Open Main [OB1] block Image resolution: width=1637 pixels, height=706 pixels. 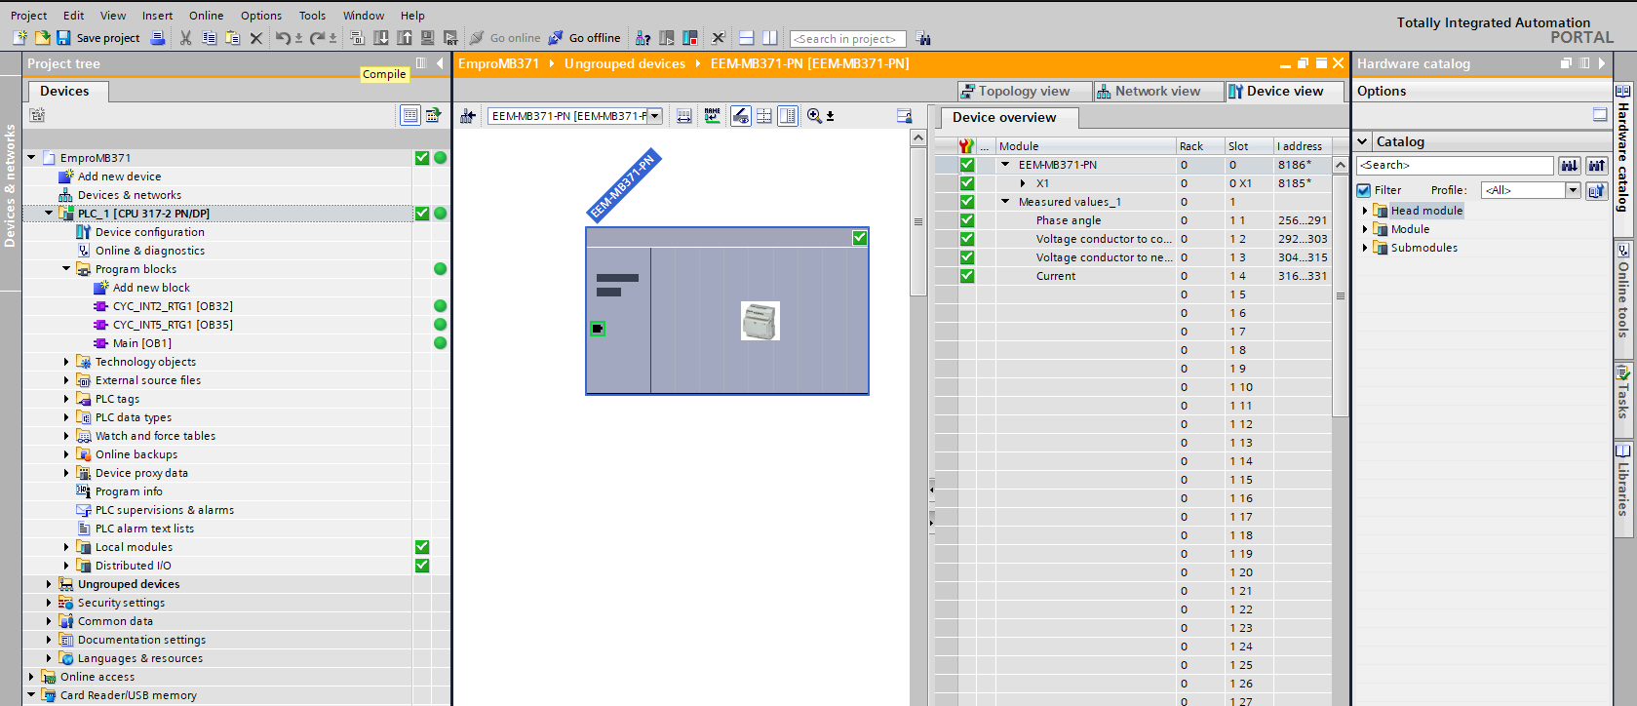click(x=141, y=343)
